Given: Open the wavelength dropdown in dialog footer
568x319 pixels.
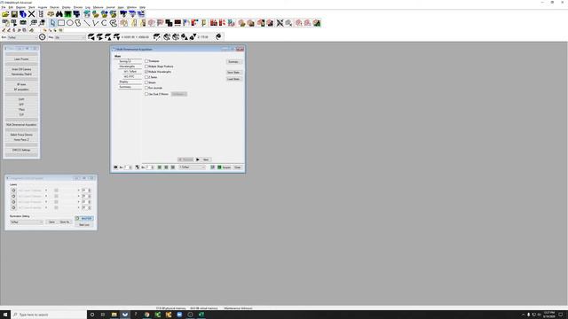Looking at the screenshot, I should 192,167.
